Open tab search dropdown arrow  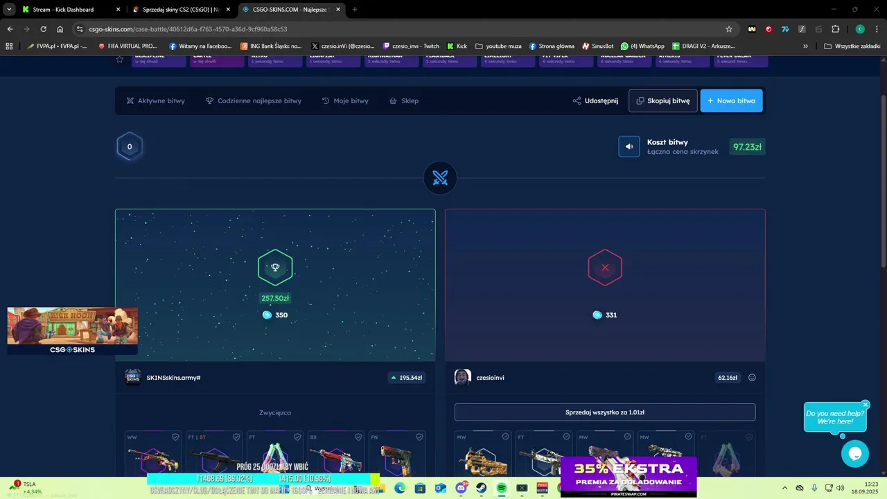[x=8, y=10]
